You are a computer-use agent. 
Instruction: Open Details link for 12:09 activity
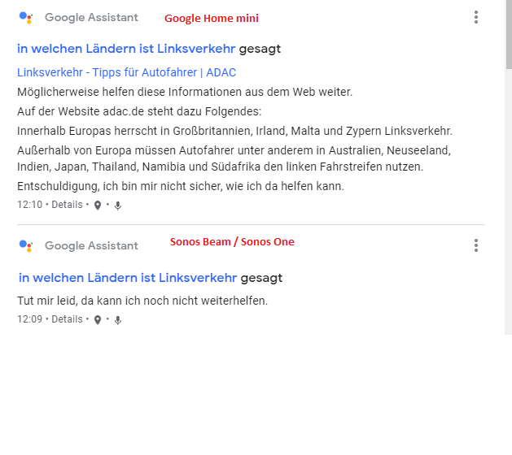[x=67, y=319]
